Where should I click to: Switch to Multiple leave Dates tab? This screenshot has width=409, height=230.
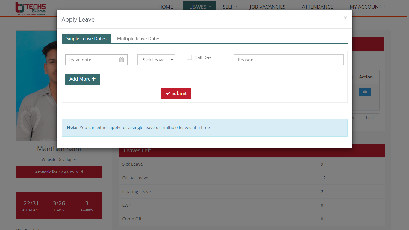tap(139, 39)
